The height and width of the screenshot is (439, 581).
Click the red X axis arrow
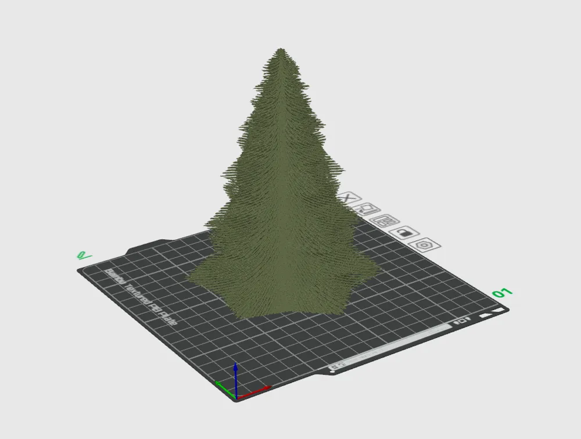click(254, 393)
